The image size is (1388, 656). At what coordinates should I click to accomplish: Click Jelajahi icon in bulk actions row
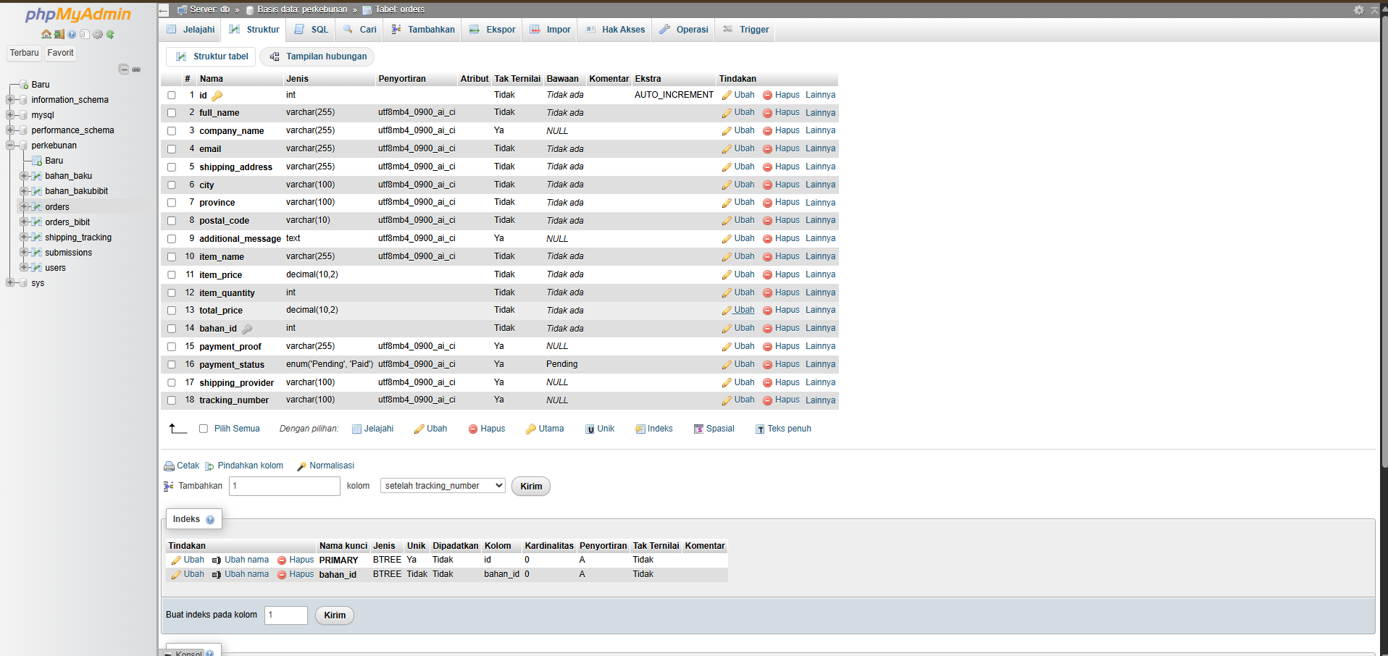(356, 429)
